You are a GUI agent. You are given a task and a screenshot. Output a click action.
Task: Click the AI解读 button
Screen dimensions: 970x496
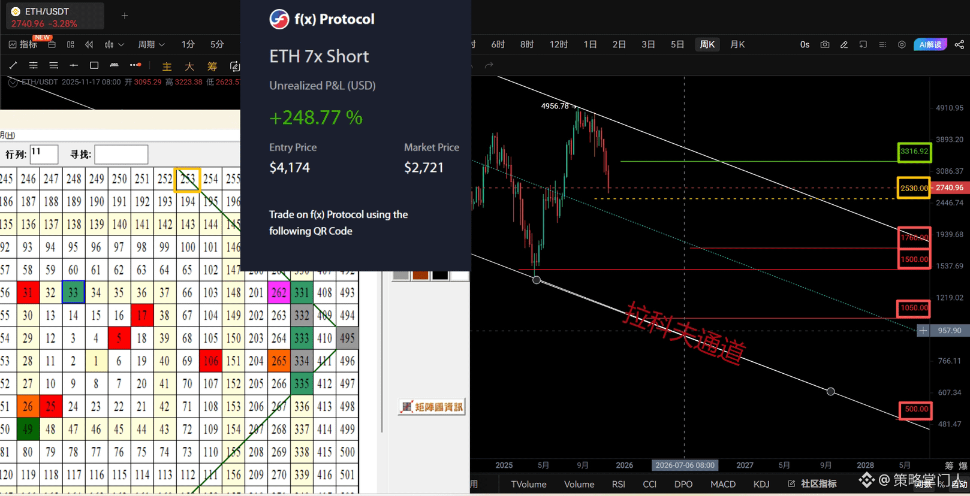930,44
